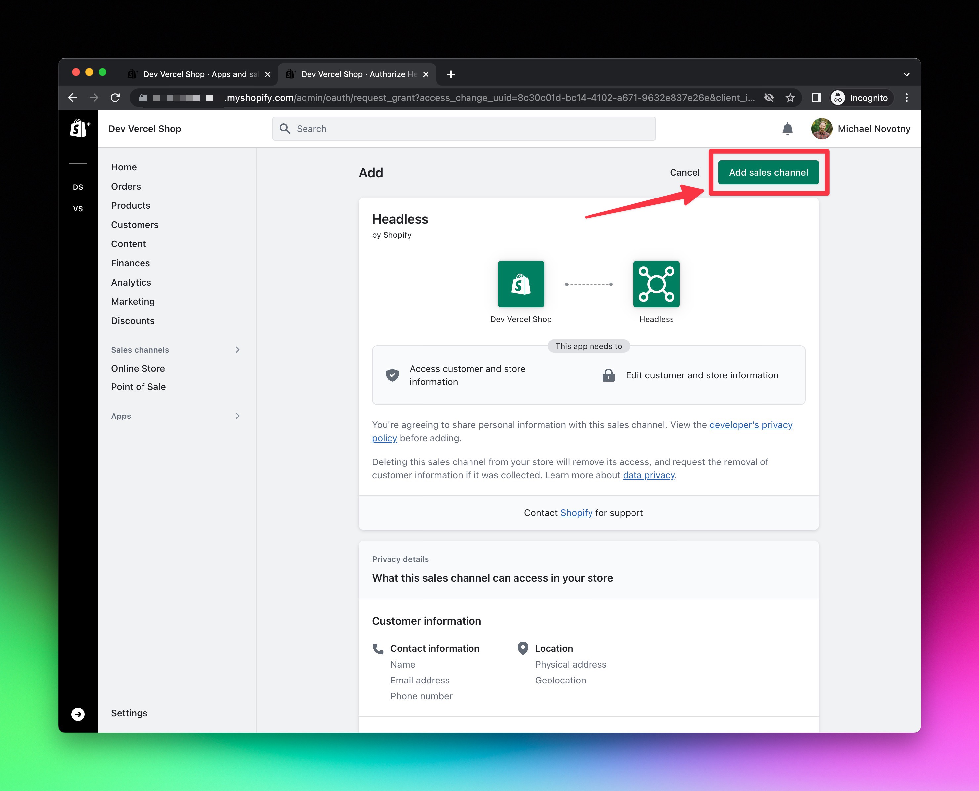Viewport: 979px width, 791px height.
Task: Open Analytics
Action: coord(131,282)
